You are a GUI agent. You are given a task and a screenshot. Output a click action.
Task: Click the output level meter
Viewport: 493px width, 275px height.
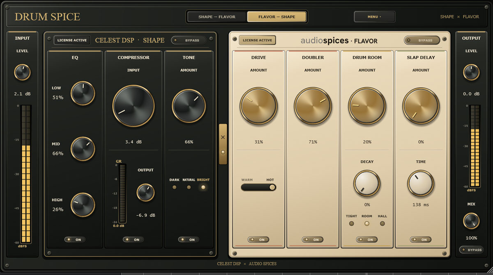475,145
